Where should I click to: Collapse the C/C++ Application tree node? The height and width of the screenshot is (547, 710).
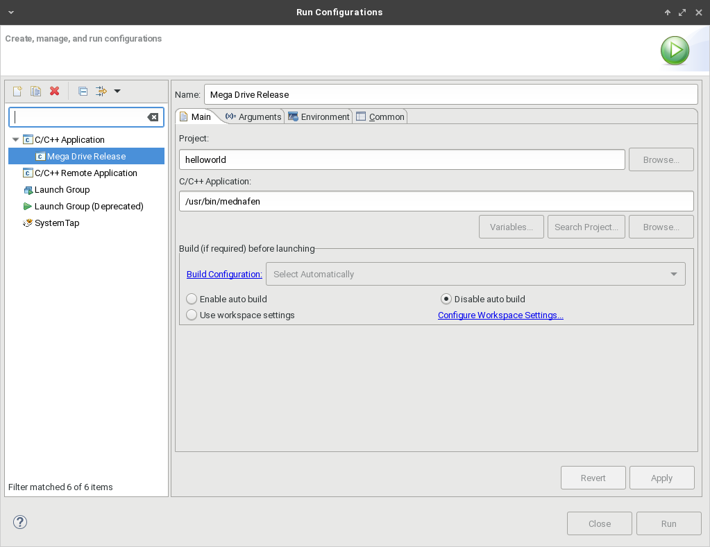pyautogui.click(x=16, y=139)
